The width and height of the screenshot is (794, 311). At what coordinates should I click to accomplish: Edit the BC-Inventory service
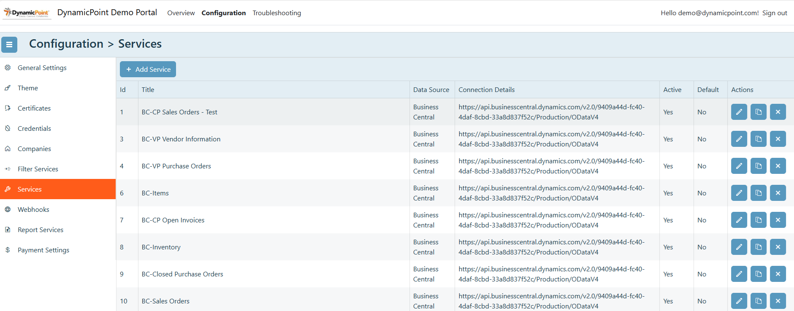(739, 247)
